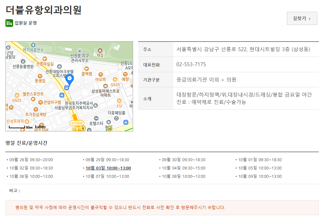Select the 선정릉 지구 관리사무소 marker icon
Viewport: 323px width, 220px height.
pos(80,51)
